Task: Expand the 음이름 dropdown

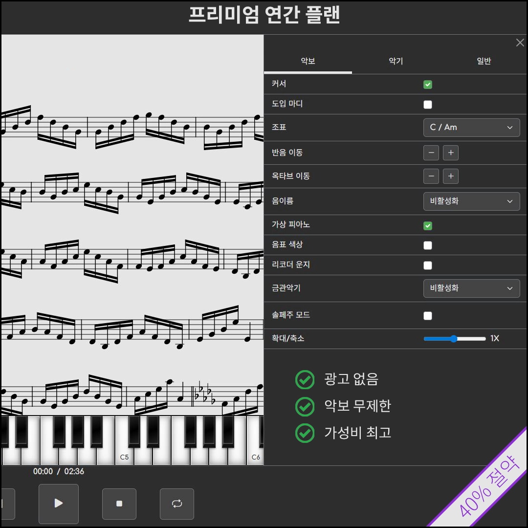Action: [x=471, y=201]
